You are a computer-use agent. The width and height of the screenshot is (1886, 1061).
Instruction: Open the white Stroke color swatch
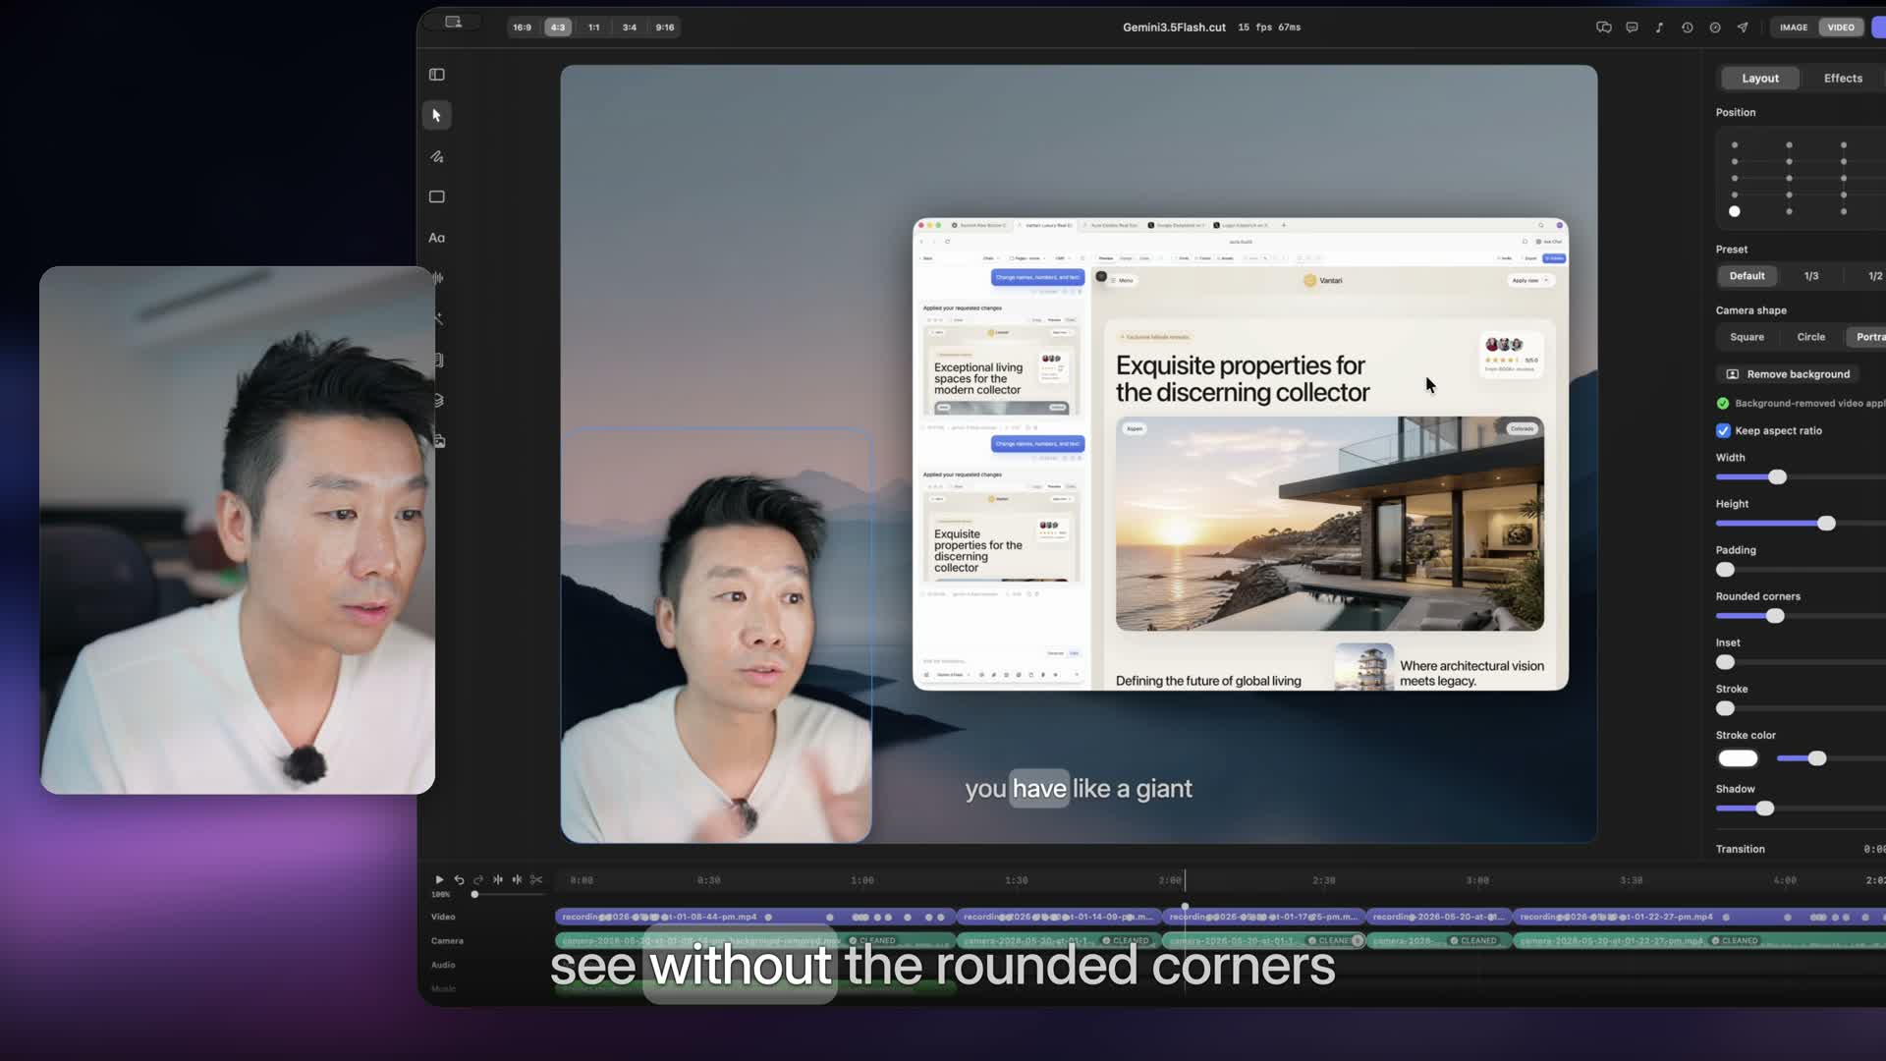coord(1738,758)
